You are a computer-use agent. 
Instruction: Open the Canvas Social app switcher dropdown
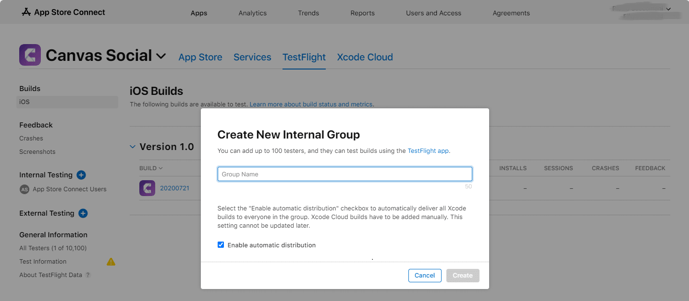(161, 56)
